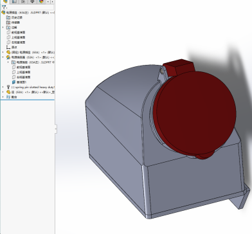This screenshot has width=252, height=234.
Task: Open the DisplayManager color-ball tab
Action: pos(41,1)
